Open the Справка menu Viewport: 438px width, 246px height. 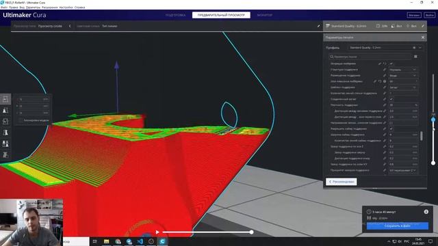coord(79,8)
